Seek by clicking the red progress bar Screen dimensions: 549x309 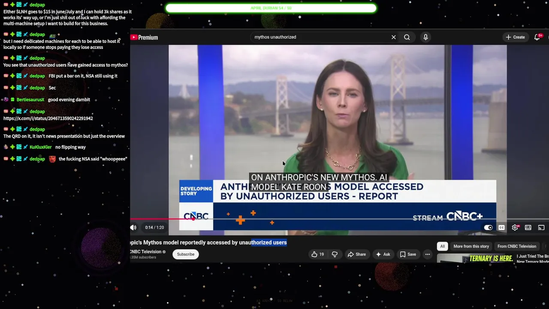[162, 219]
